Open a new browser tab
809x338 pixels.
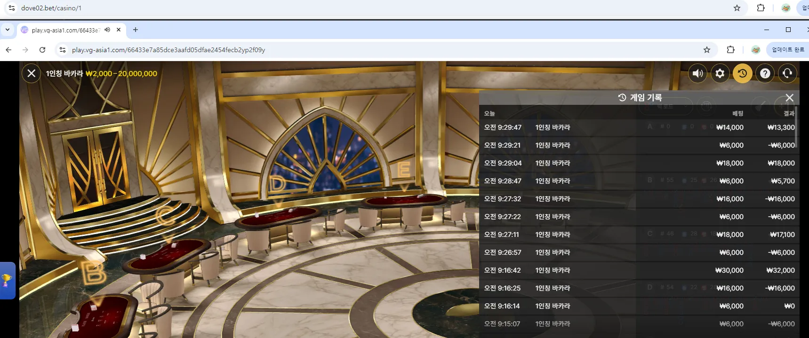click(x=136, y=30)
